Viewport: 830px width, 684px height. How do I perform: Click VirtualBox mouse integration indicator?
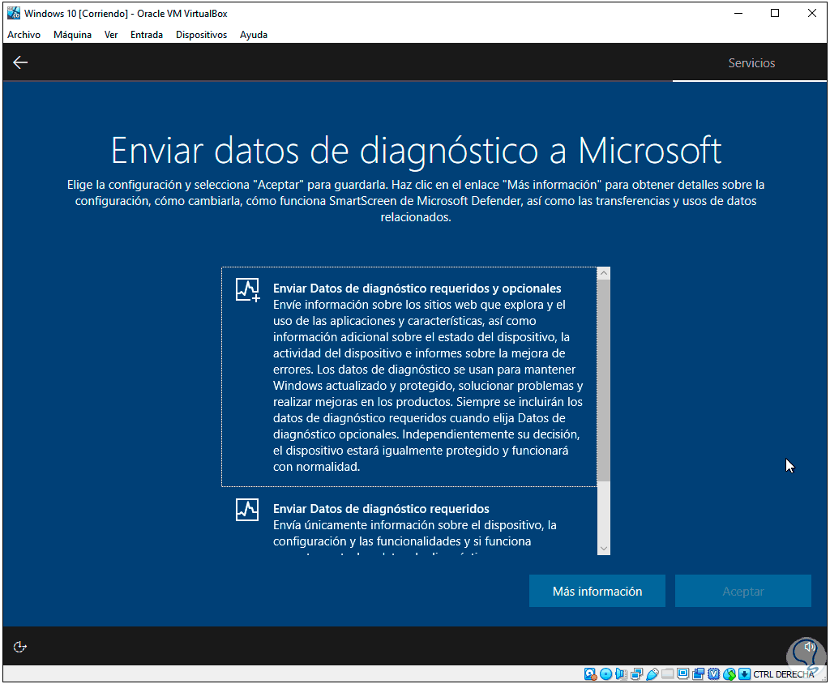click(x=729, y=674)
